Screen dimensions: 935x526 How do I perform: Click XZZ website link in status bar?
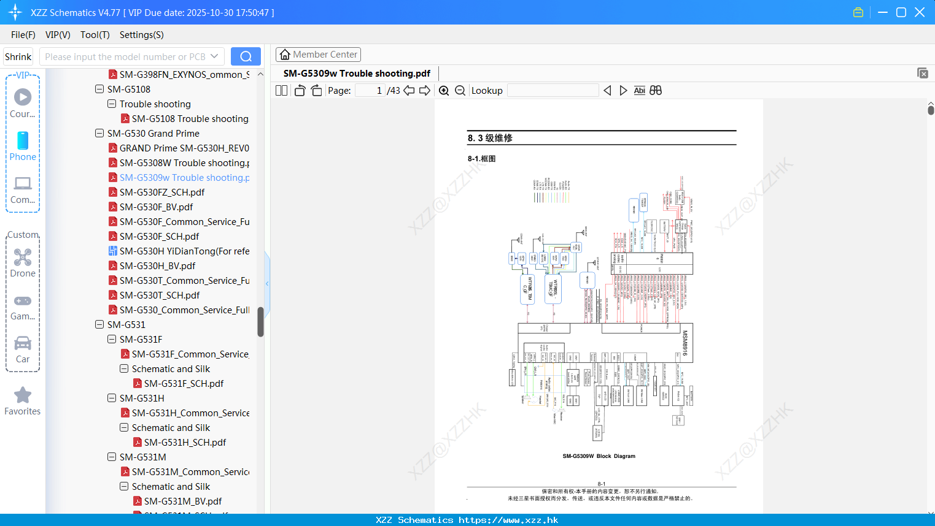pyautogui.click(x=508, y=520)
